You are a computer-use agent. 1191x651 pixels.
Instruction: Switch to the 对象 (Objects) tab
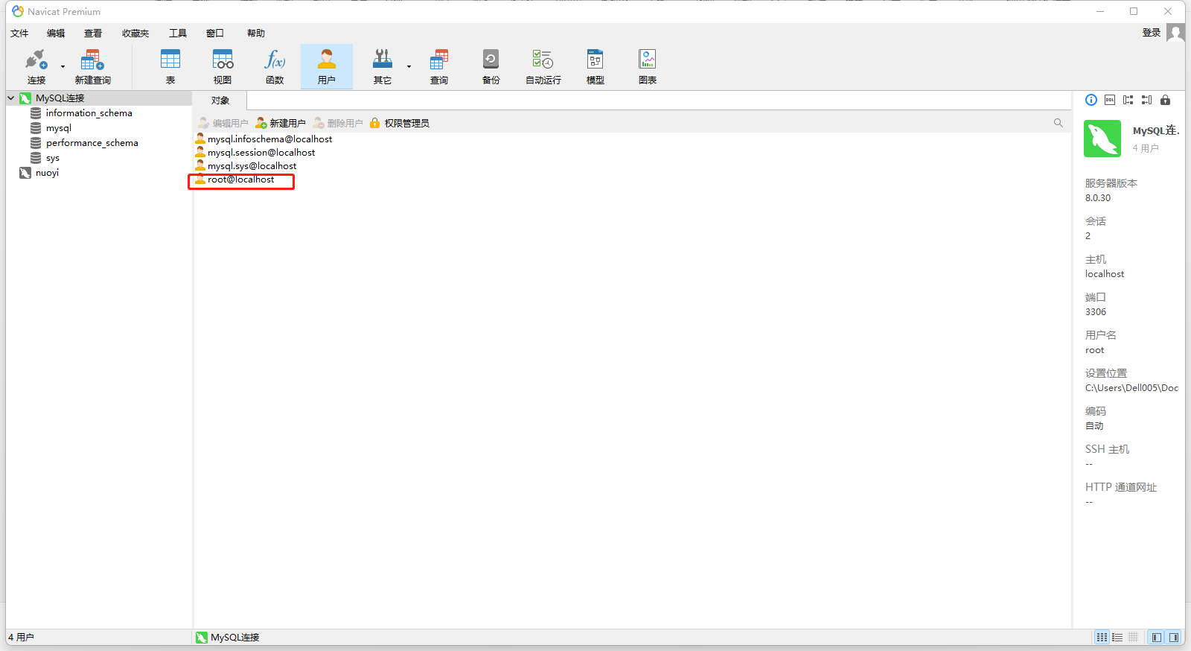coord(220,101)
